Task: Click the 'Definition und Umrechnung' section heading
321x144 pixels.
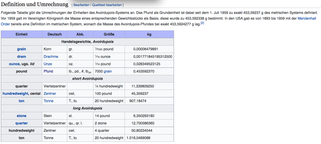Action: pos(35,5)
